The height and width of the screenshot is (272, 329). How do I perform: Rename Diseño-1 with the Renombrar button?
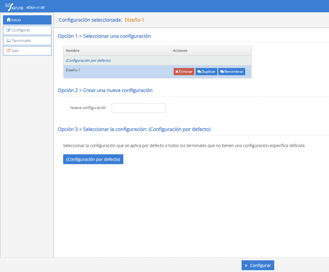(232, 72)
